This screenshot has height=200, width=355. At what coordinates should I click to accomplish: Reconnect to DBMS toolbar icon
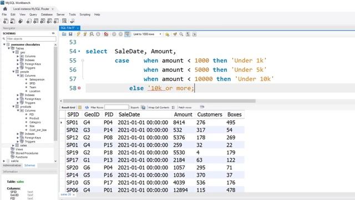pyautogui.click(x=72, y=21)
